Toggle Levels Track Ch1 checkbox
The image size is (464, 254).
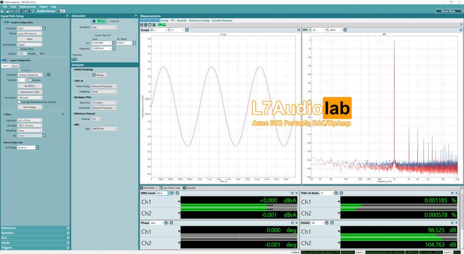pos(93,35)
